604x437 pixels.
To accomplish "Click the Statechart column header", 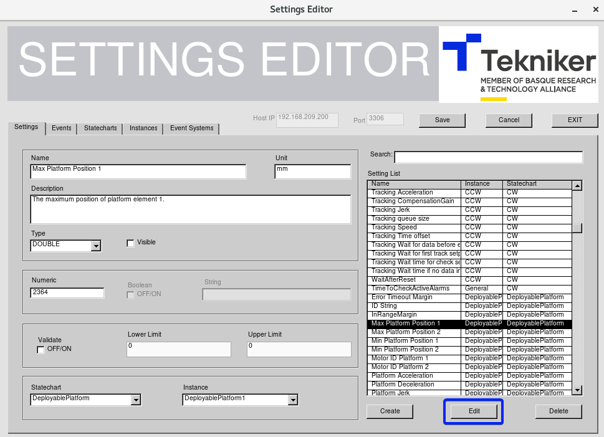I will pos(537,184).
